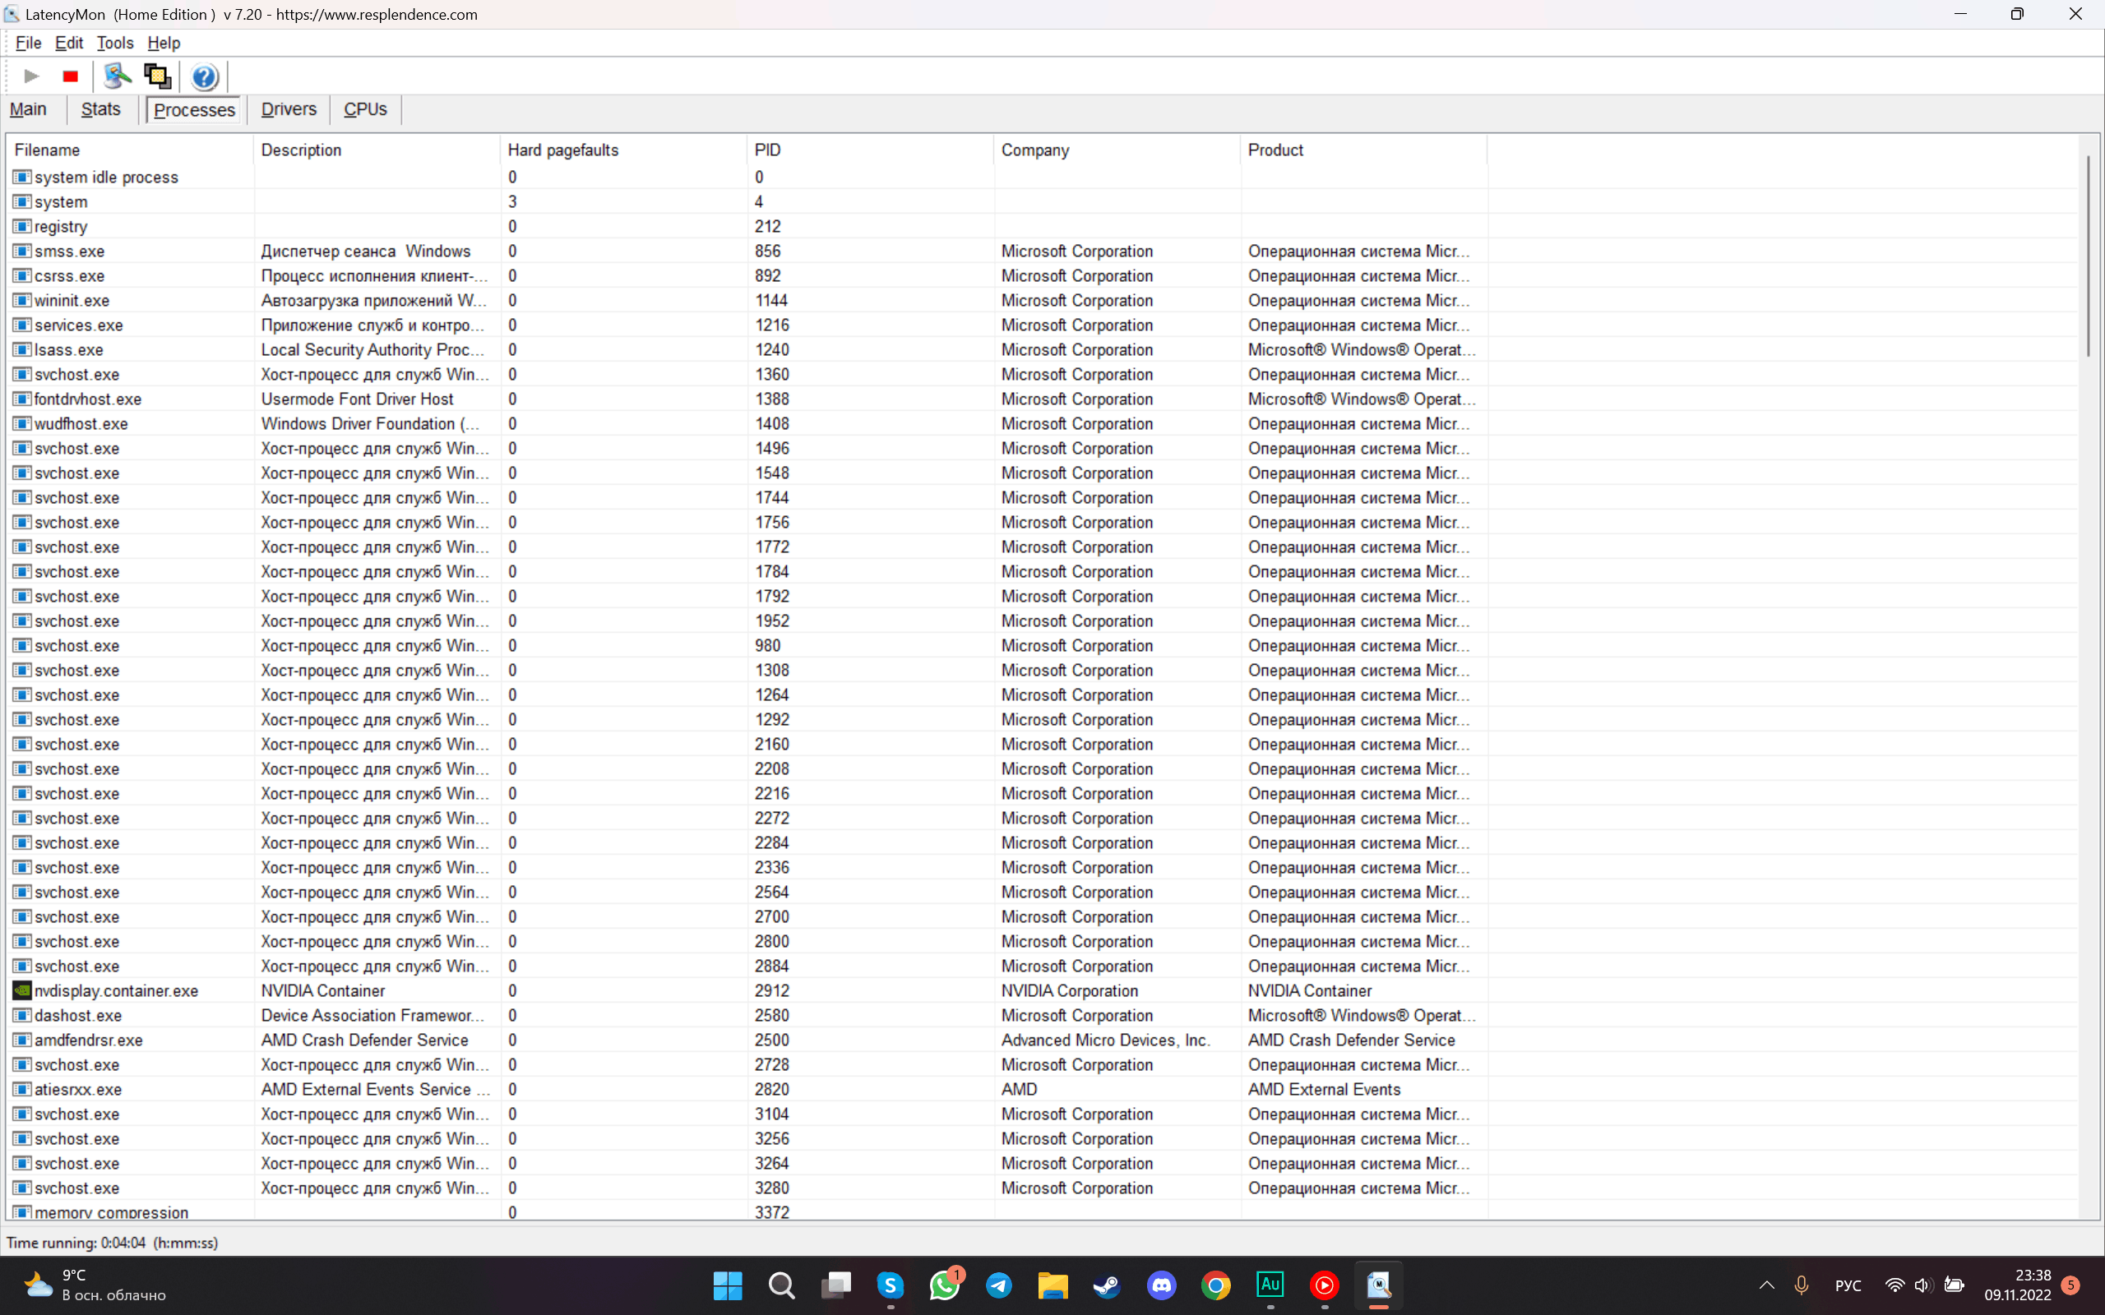Open Skype from the taskbar
The height and width of the screenshot is (1315, 2105).
[x=890, y=1285]
